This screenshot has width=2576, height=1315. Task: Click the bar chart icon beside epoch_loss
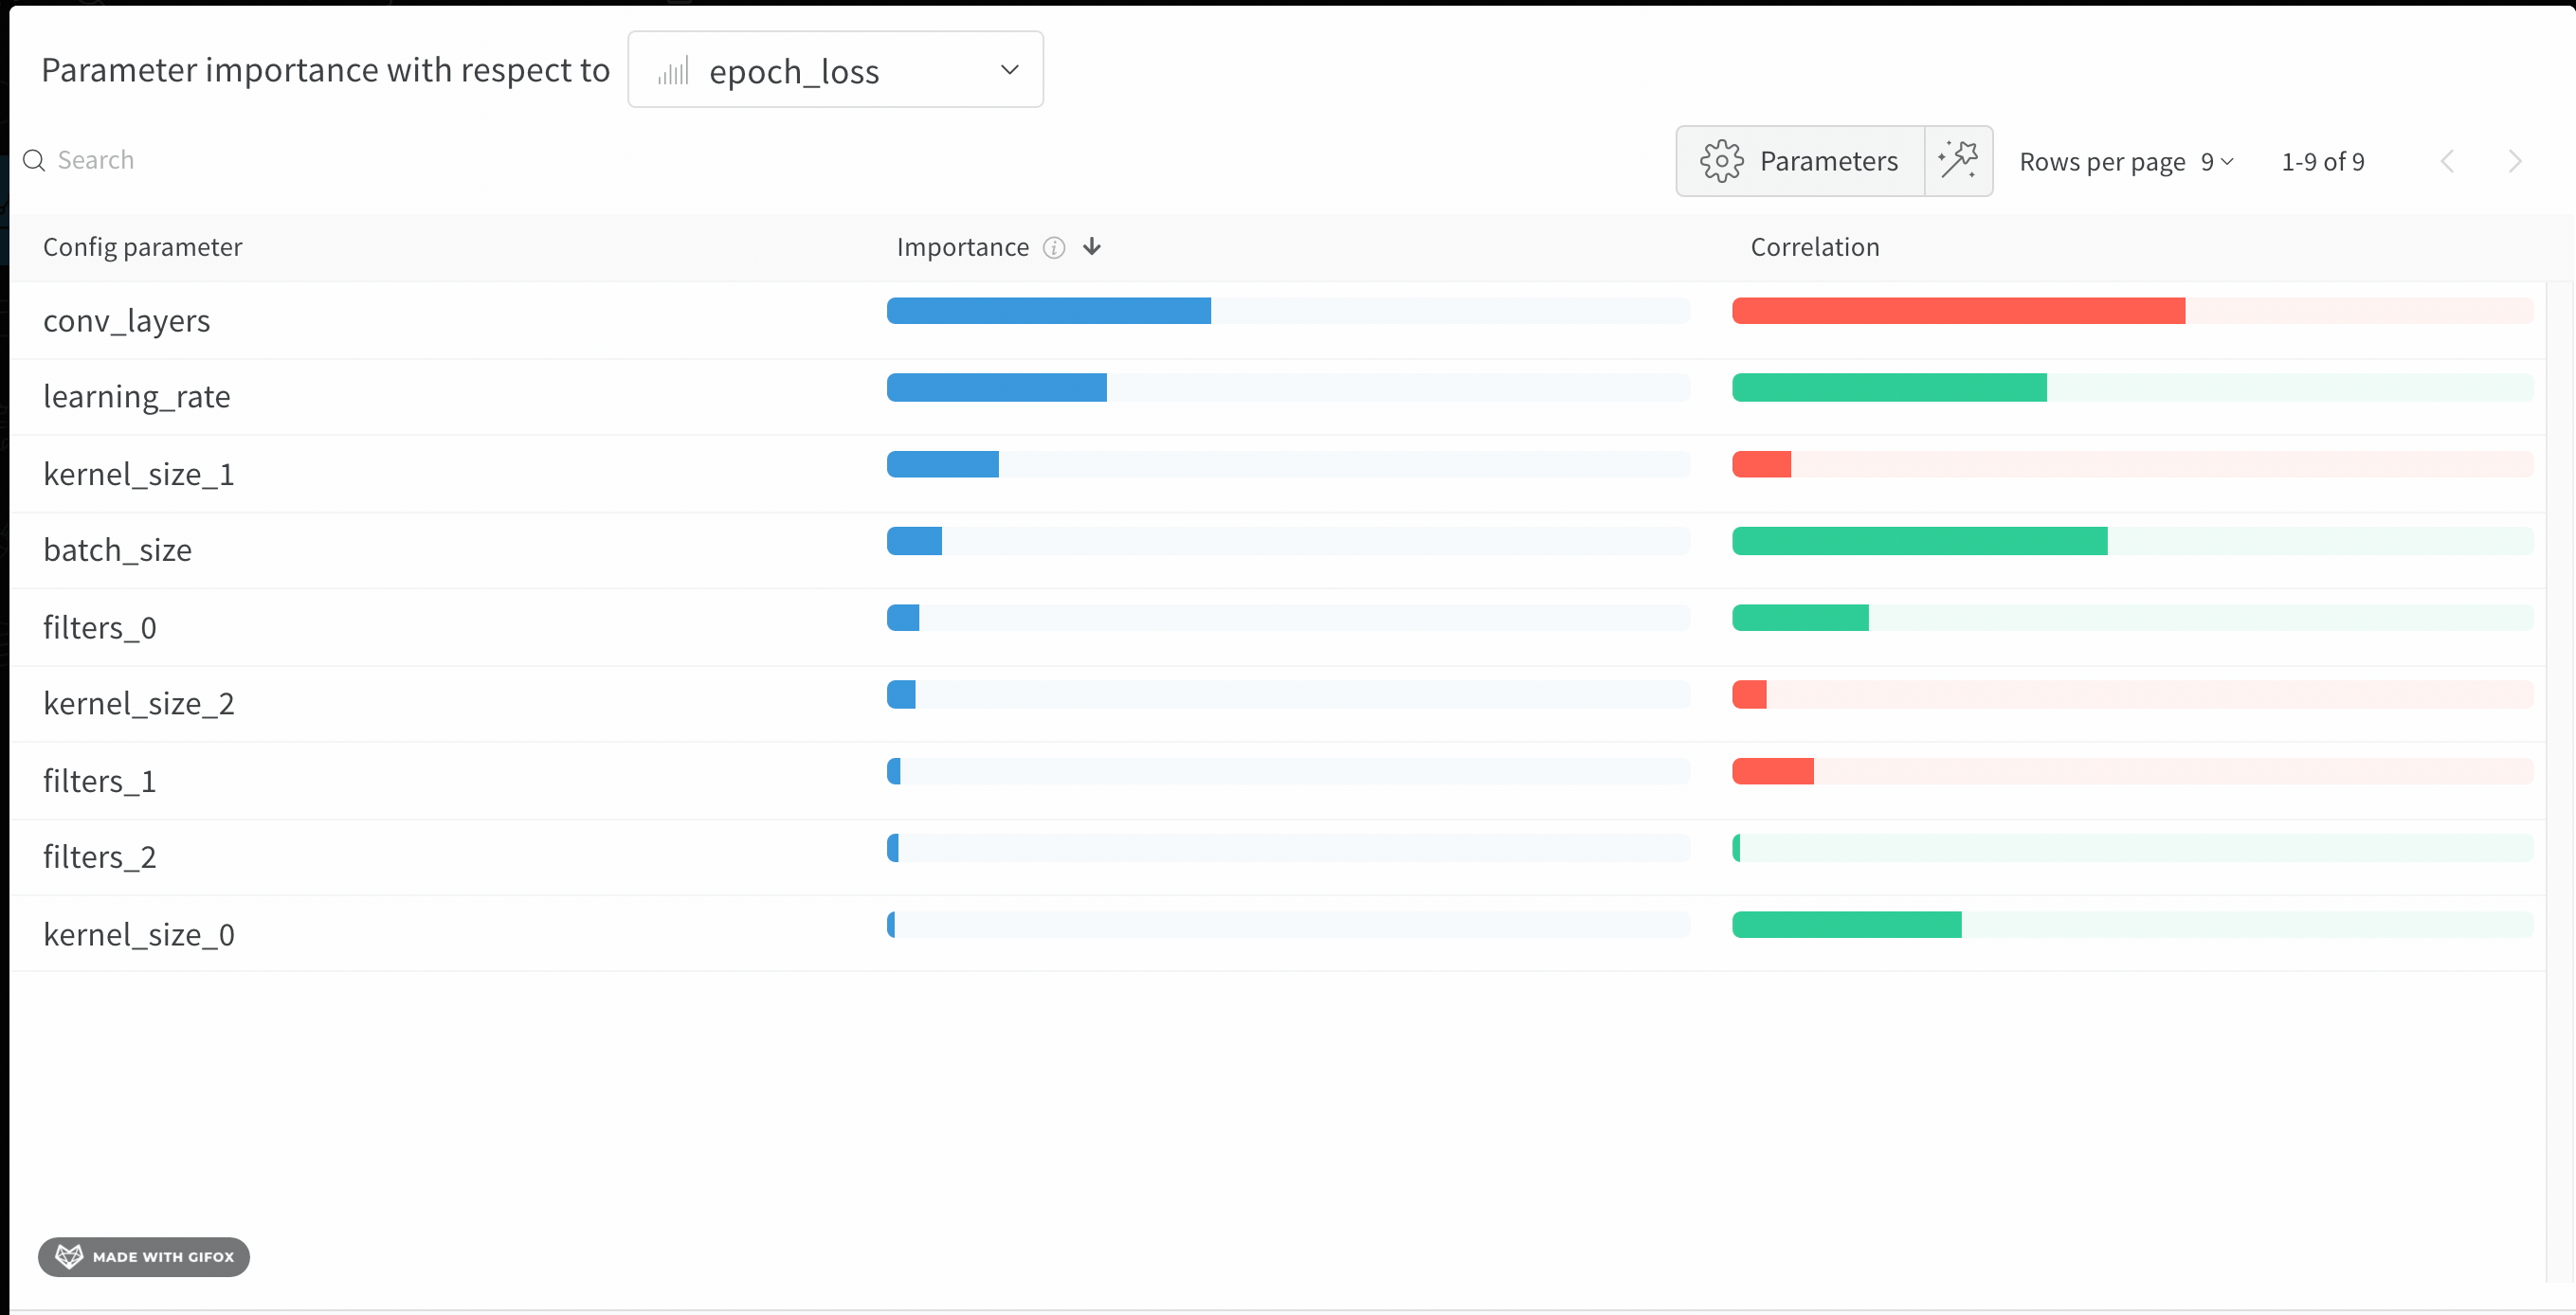tap(673, 72)
